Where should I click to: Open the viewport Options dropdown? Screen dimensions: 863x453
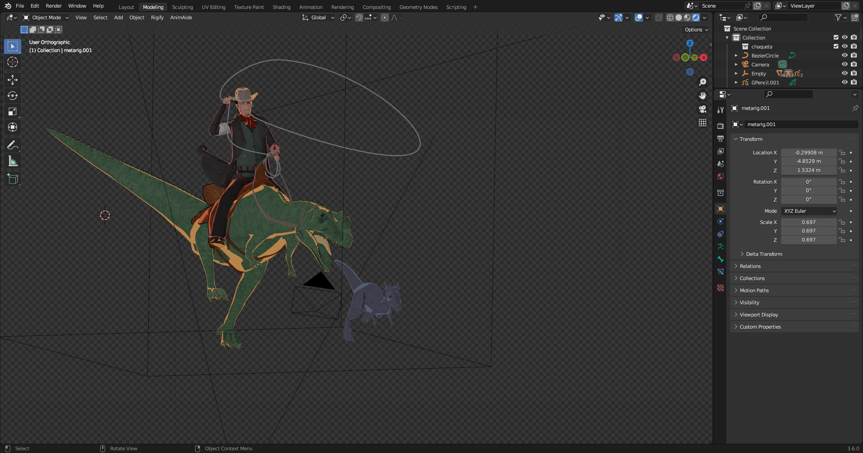click(696, 30)
